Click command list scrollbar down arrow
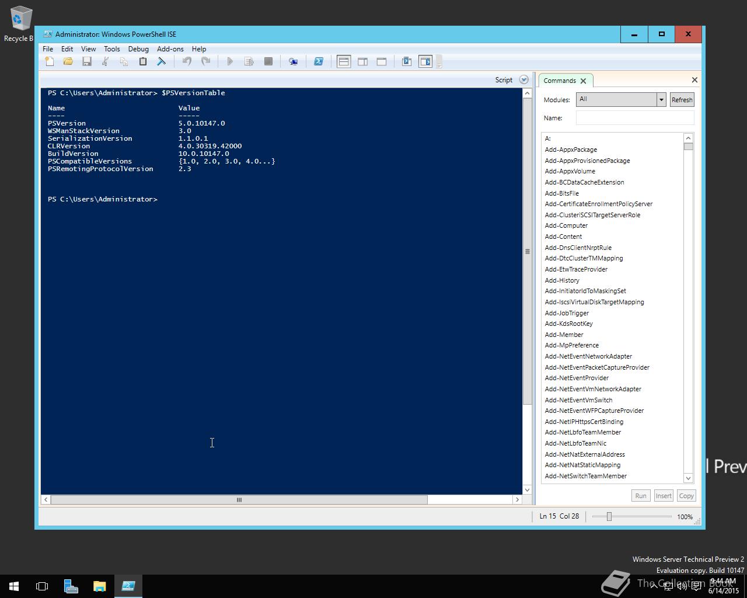This screenshot has width=747, height=598. point(688,478)
